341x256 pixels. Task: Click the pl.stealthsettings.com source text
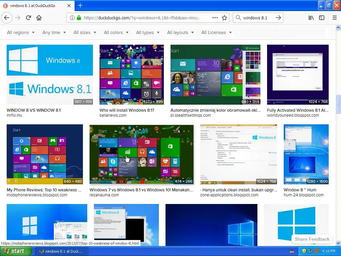pos(190,115)
